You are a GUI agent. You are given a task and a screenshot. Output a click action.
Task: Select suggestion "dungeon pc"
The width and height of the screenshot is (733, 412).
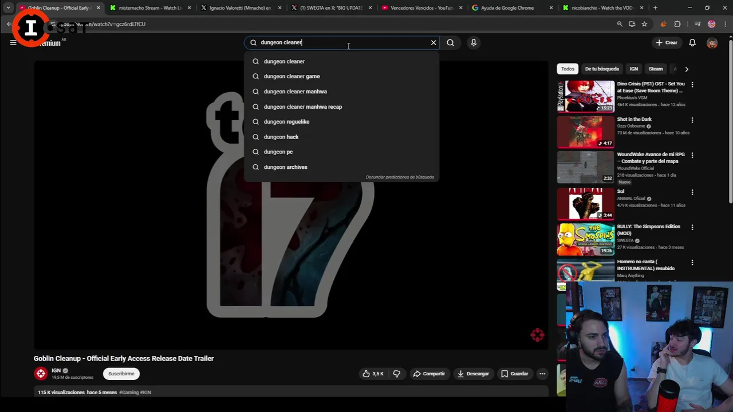pyautogui.click(x=341, y=152)
